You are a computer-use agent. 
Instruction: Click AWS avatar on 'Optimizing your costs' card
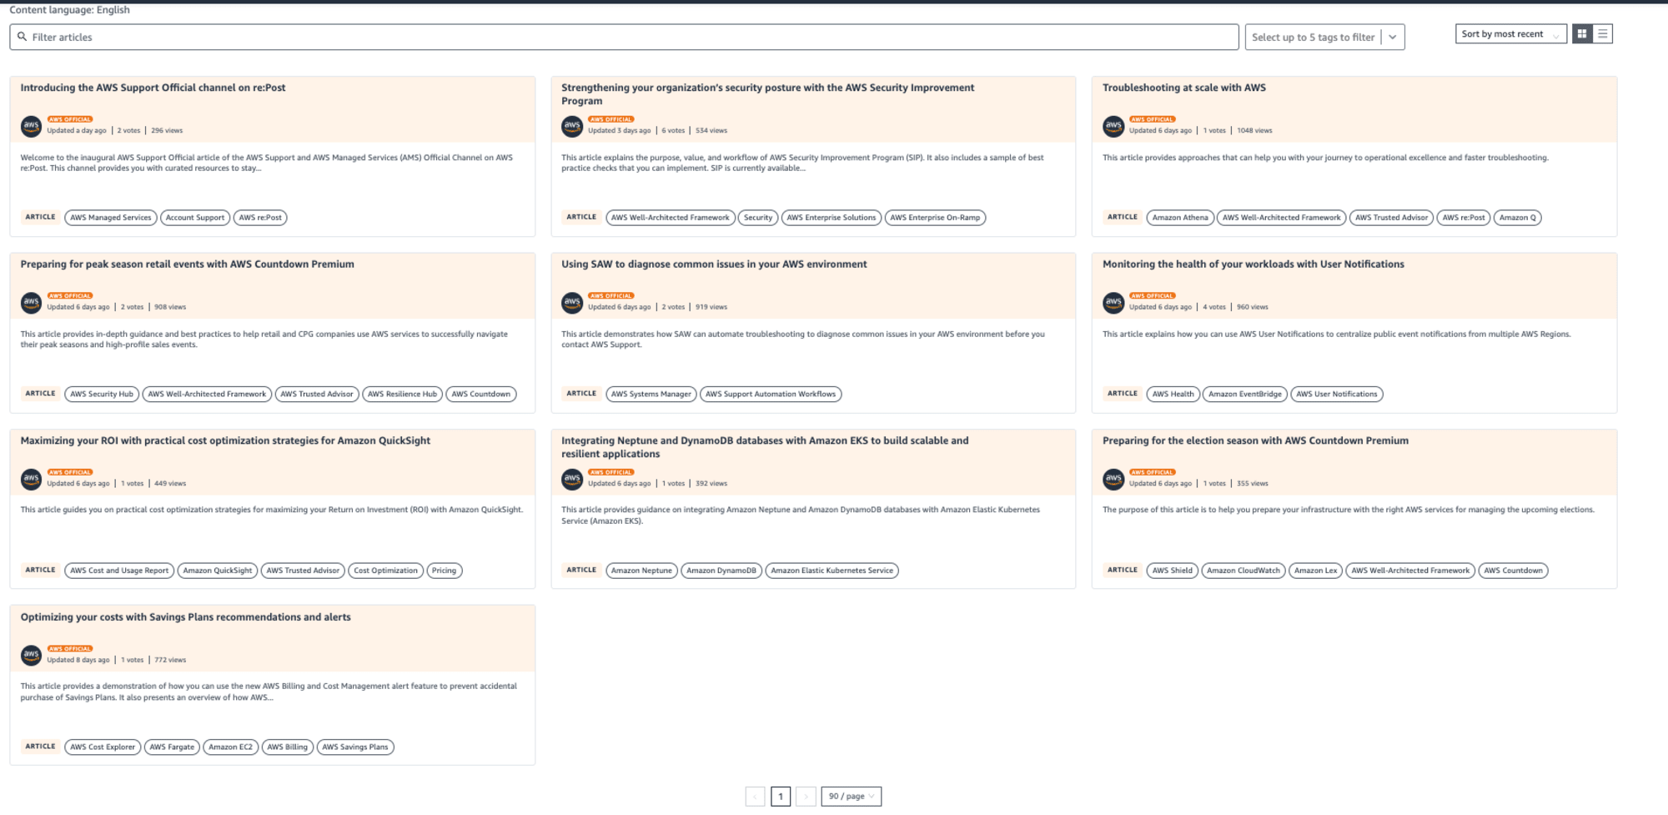click(31, 656)
